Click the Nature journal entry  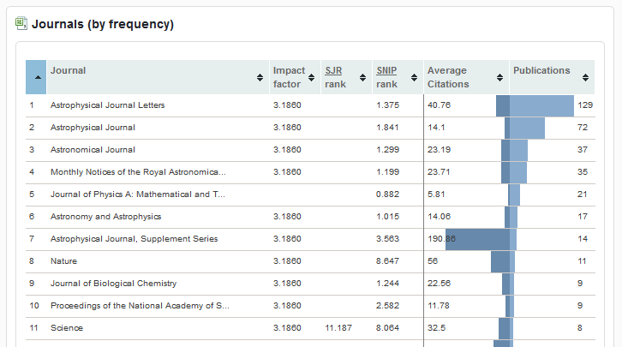[63, 261]
